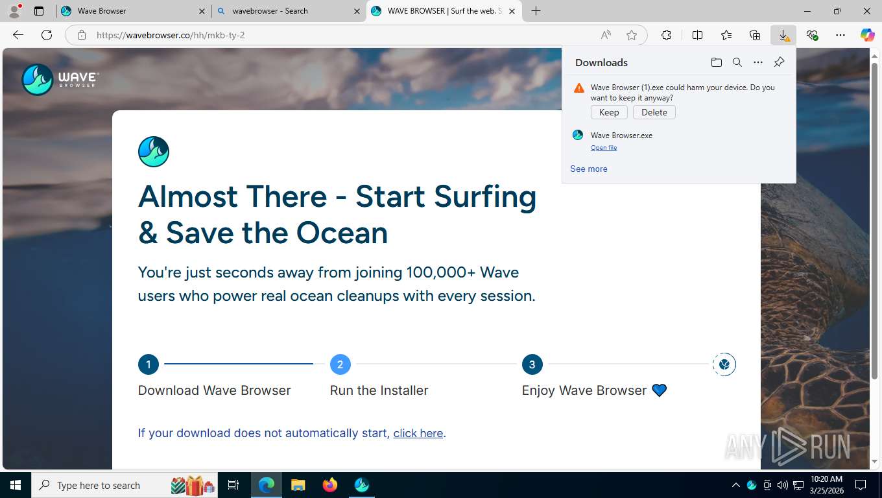Click the step 3 circle
This screenshot has width=882, height=498.
[532, 364]
